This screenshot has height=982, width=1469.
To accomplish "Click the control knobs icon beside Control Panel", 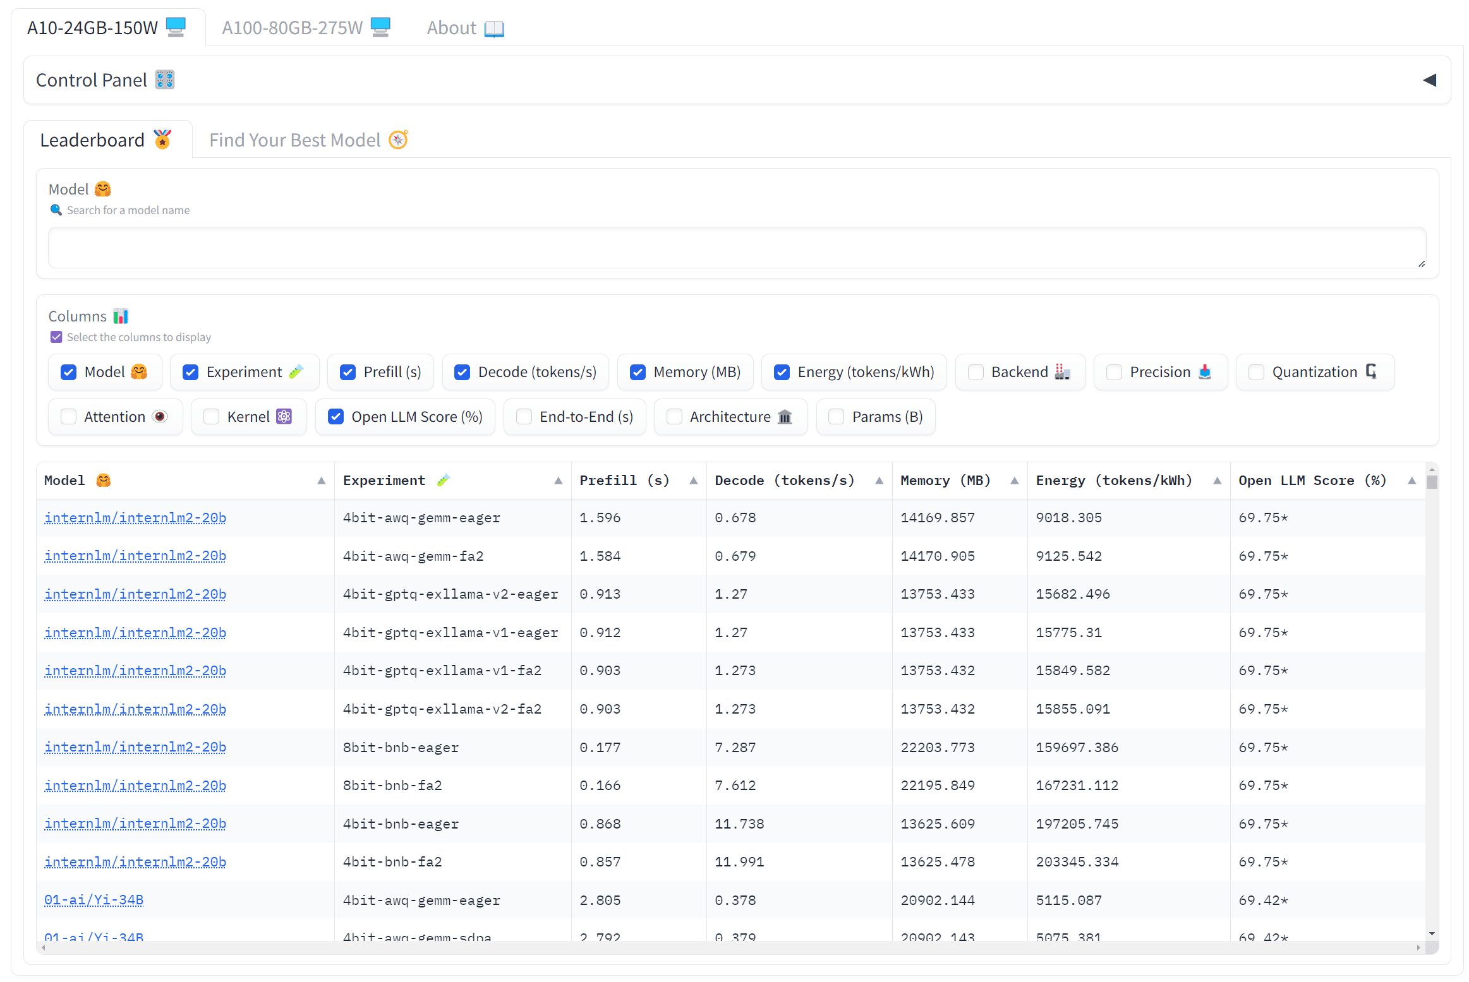I will coord(164,80).
